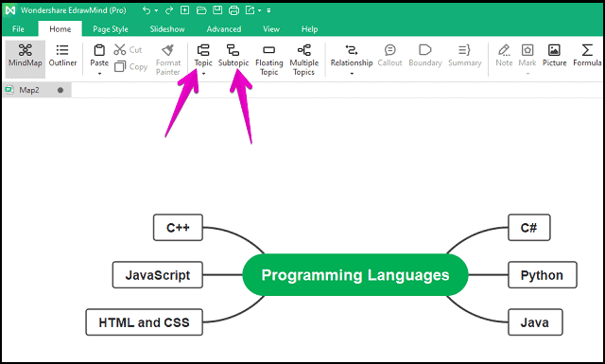Click the unsaved dot on Map2 tab
The image size is (605, 364).
(60, 90)
